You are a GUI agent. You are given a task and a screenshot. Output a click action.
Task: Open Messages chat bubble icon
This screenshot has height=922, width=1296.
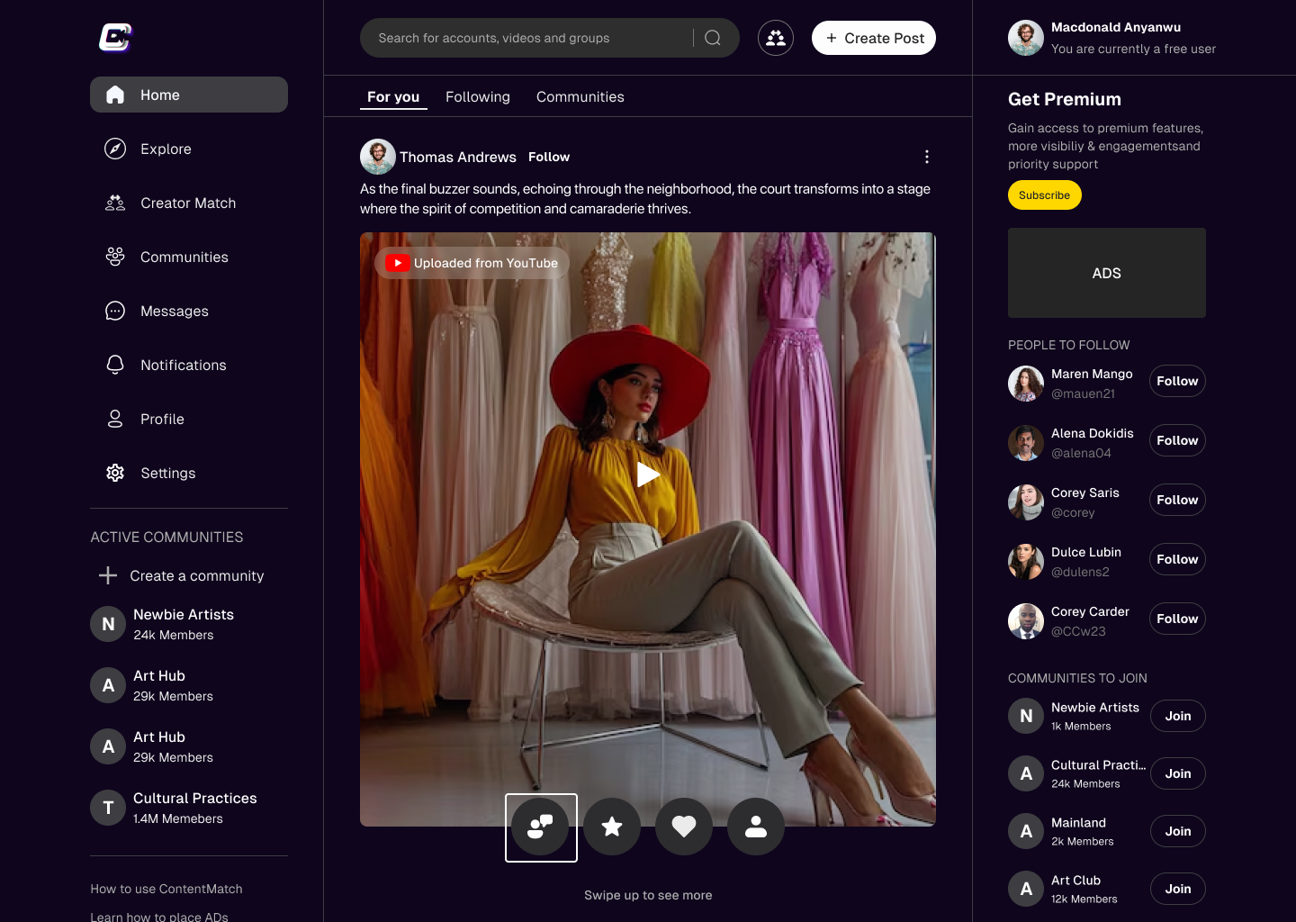115,311
